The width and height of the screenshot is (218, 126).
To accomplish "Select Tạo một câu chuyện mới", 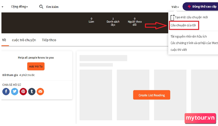I will (191, 17).
